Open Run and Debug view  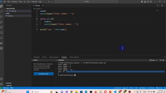(2, 22)
